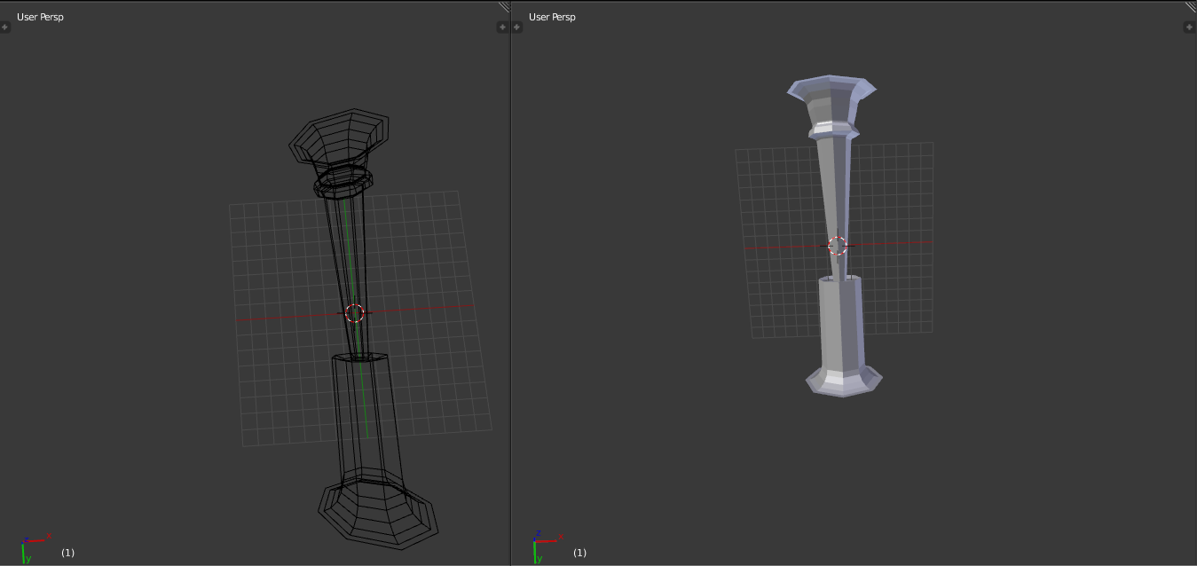The height and width of the screenshot is (566, 1197).
Task: Select the shaded base flange of candlestick
Action: click(843, 381)
